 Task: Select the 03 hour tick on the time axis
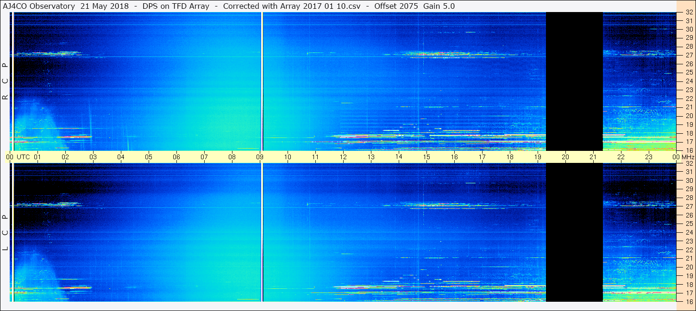(x=93, y=157)
